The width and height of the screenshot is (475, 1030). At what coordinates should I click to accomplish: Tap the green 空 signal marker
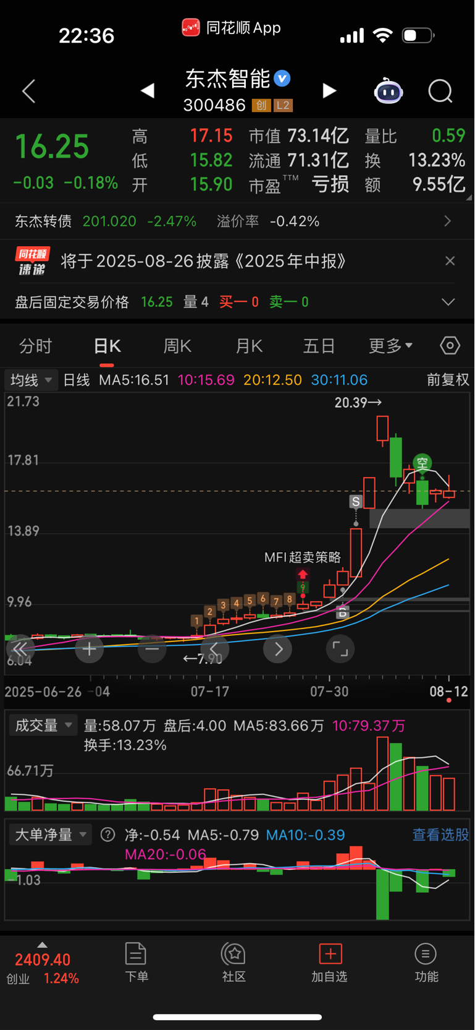pos(422,463)
